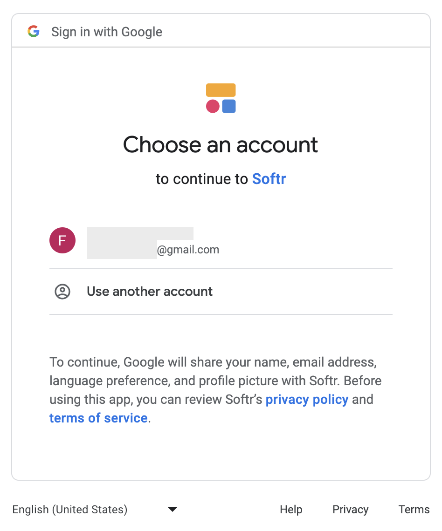Click the blue square in the Softr logo

pos(229,106)
